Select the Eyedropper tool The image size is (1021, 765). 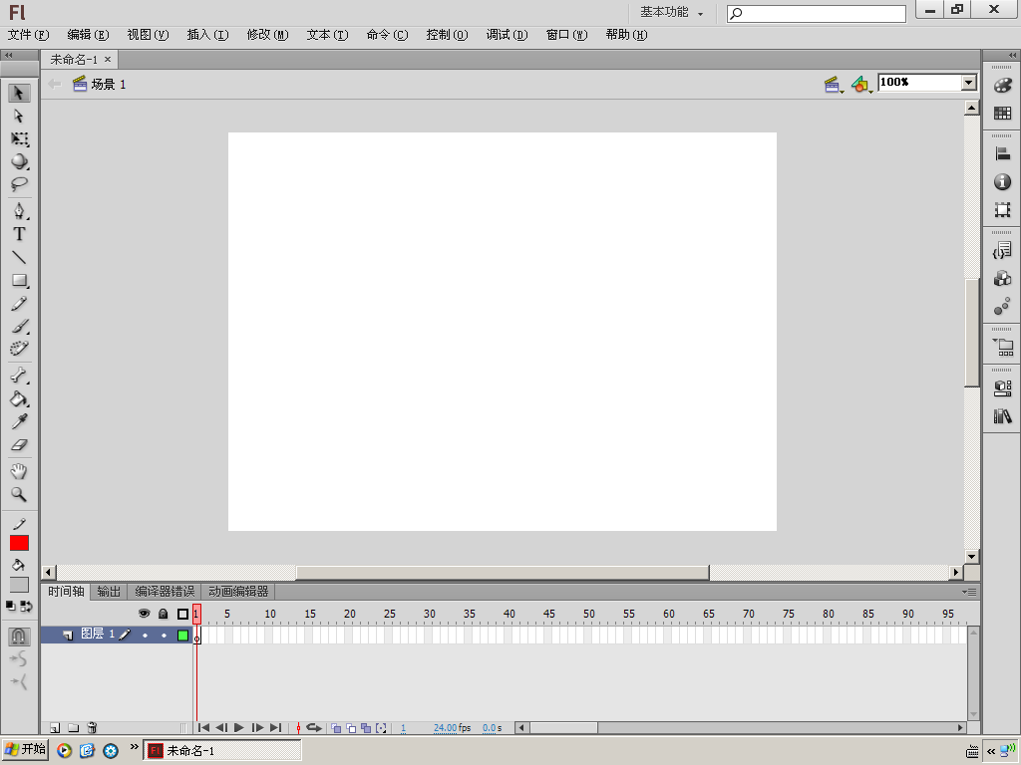click(19, 421)
